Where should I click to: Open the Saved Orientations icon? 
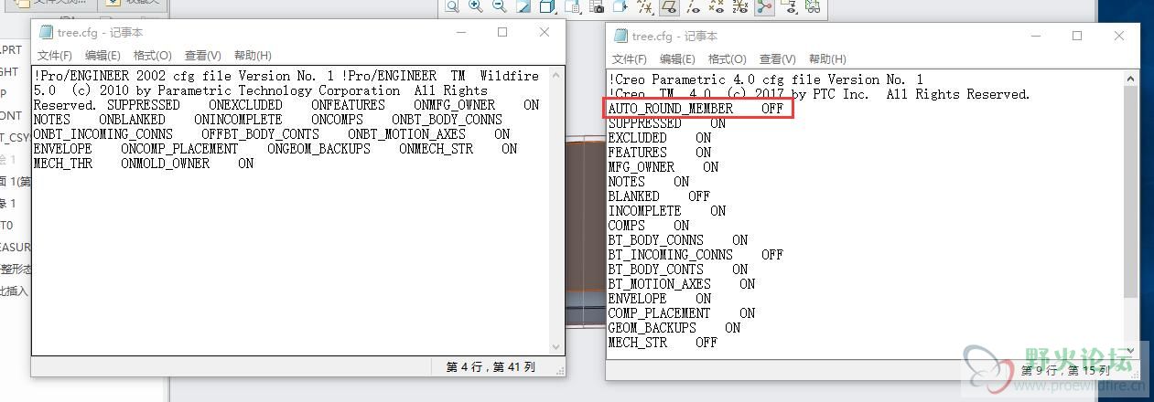click(572, 6)
